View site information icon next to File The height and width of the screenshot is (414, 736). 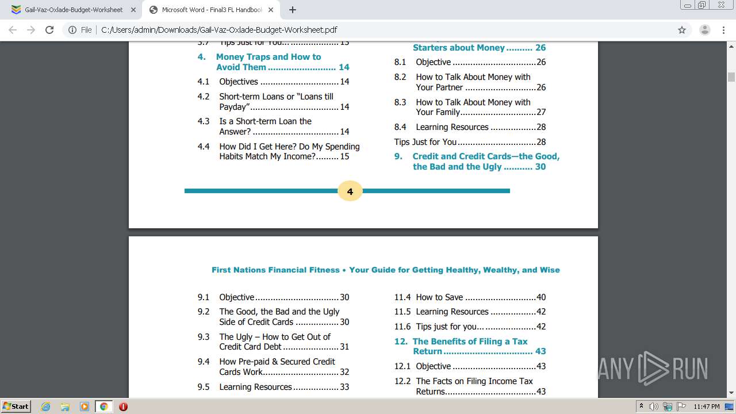[x=72, y=30]
